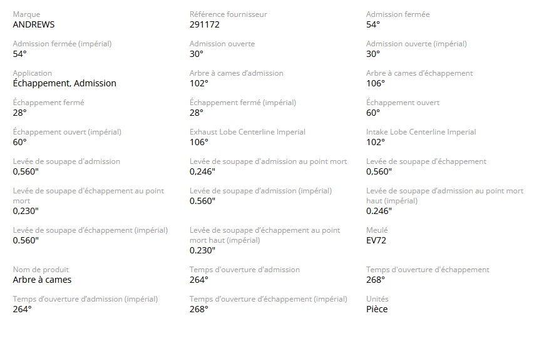Click the "Temps d'ouverture d'échappement (impérial)" label
534x341 pixels.
pos(268,299)
